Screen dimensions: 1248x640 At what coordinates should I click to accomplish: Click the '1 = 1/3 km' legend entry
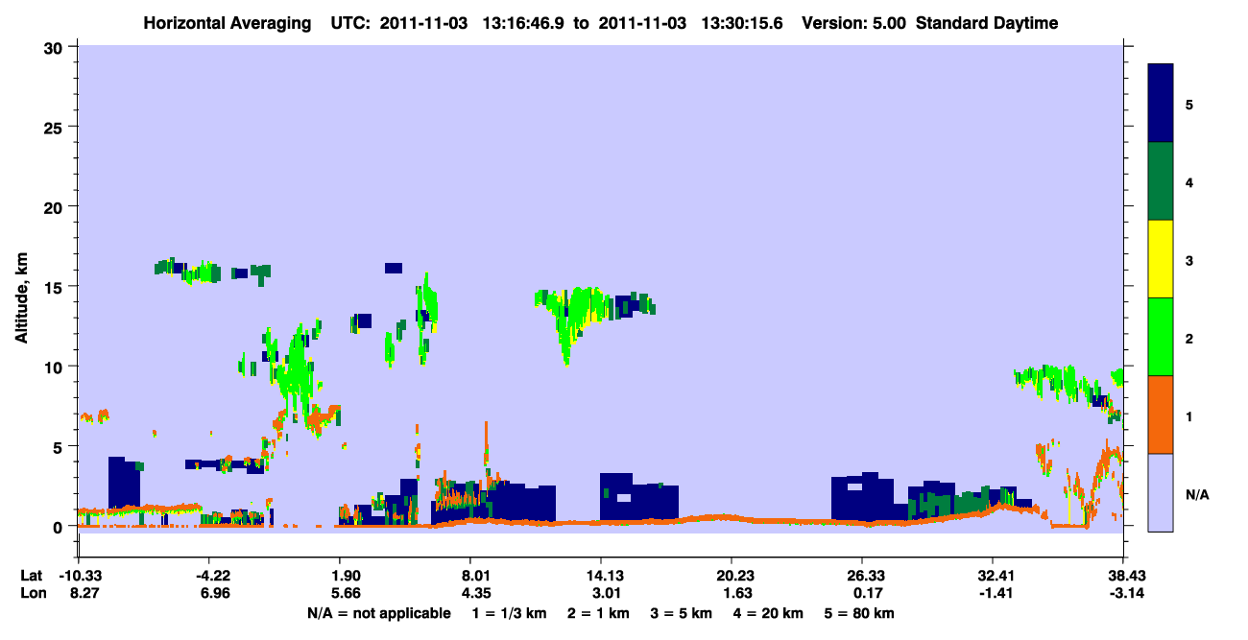(510, 613)
